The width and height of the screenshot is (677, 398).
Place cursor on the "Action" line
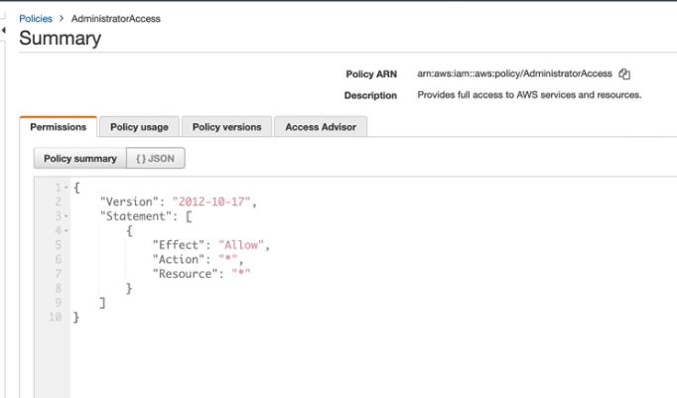tap(175, 259)
